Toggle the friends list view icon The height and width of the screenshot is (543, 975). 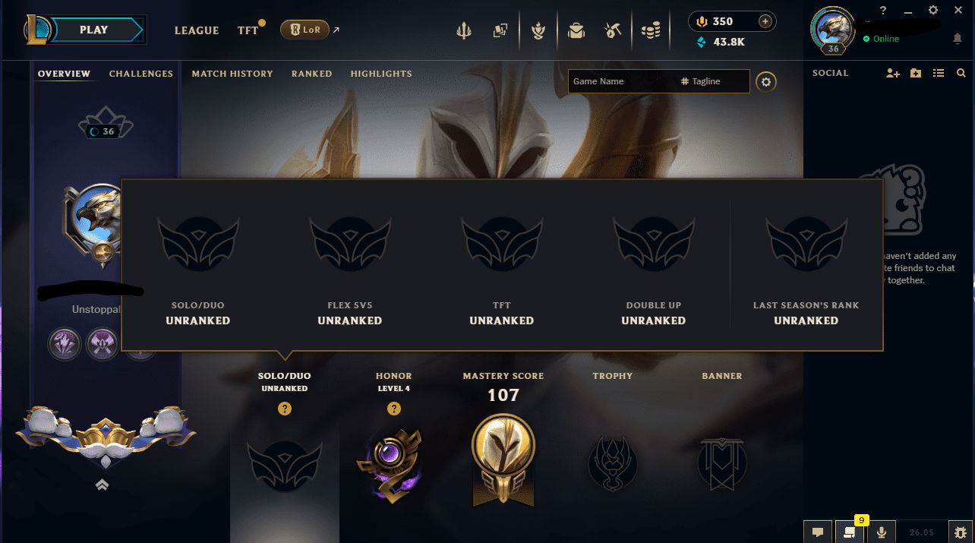coord(939,74)
